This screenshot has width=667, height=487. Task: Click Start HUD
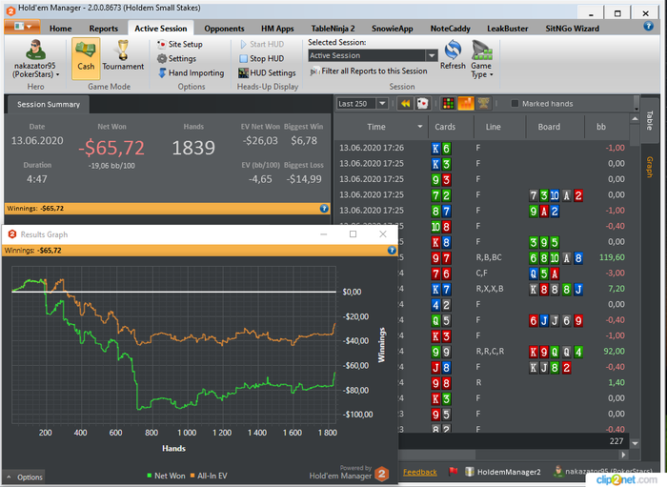coord(262,44)
